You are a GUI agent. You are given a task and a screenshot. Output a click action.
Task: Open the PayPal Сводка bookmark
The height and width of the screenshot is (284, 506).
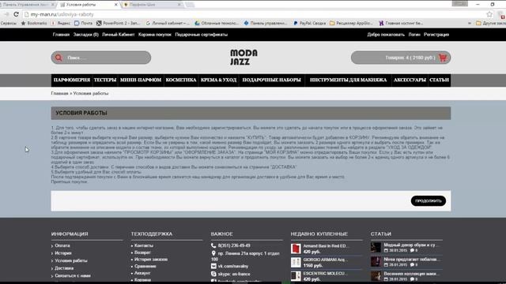(309, 23)
